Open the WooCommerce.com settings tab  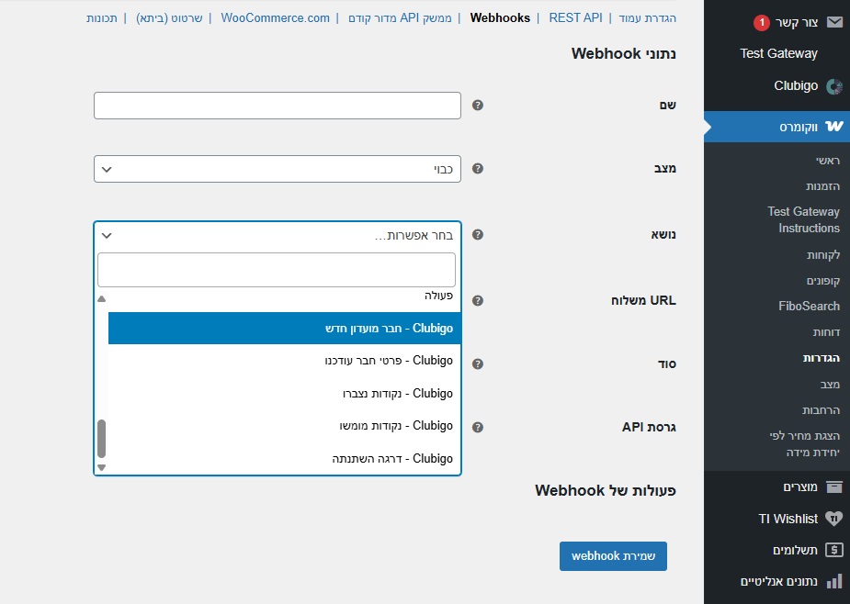click(x=275, y=18)
